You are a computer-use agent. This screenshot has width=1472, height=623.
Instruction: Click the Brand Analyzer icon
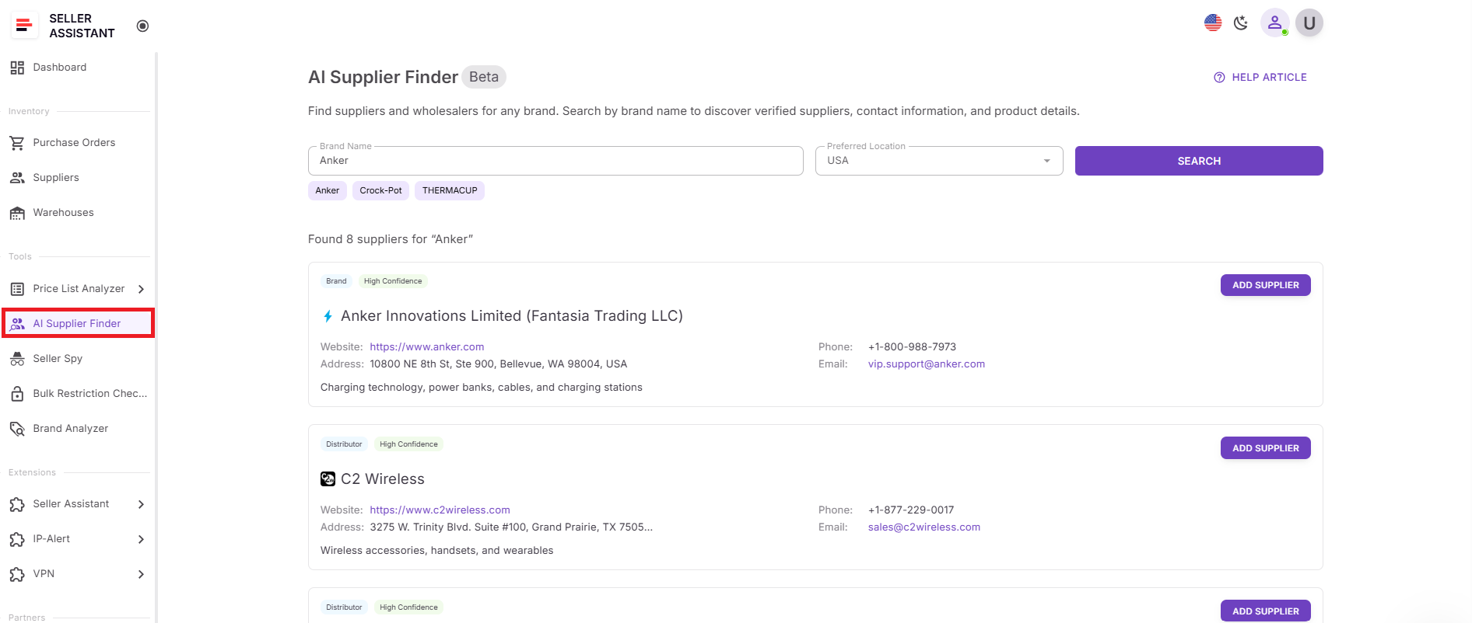coord(17,429)
